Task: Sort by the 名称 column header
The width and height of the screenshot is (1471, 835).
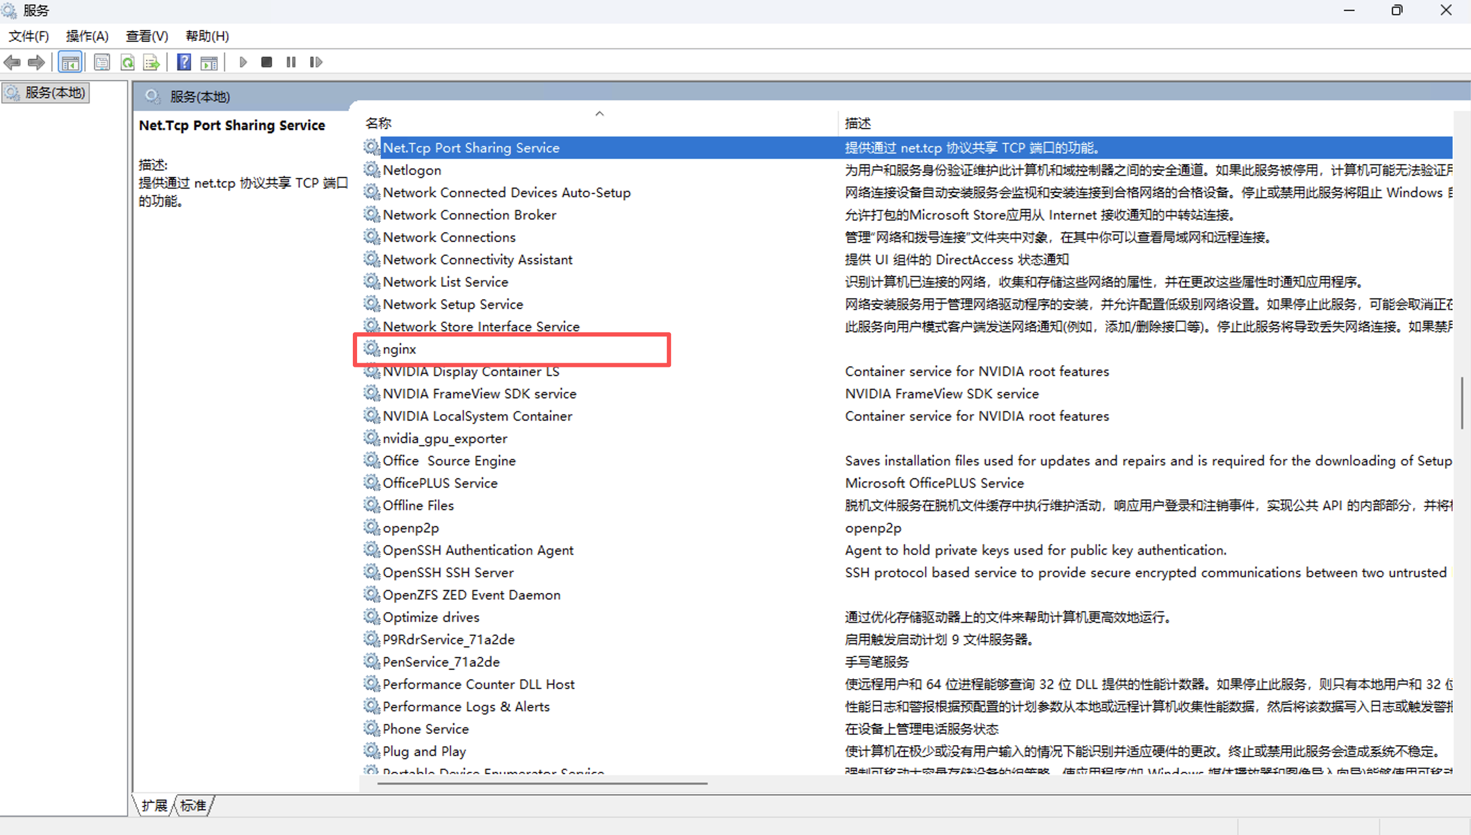Action: click(379, 124)
